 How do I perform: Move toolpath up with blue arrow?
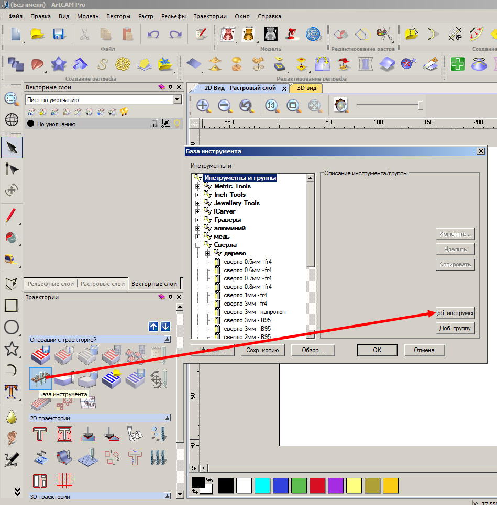point(153,327)
